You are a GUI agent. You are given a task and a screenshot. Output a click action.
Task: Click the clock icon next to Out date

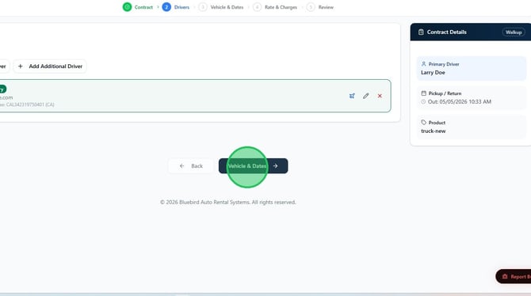tap(423, 101)
